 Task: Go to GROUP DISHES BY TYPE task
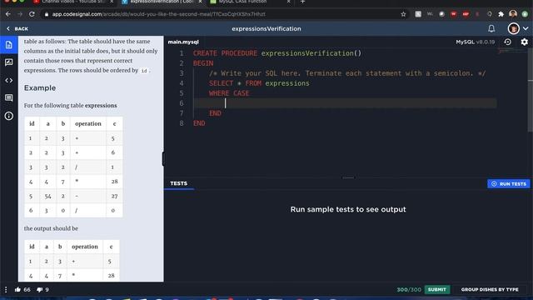(490, 289)
